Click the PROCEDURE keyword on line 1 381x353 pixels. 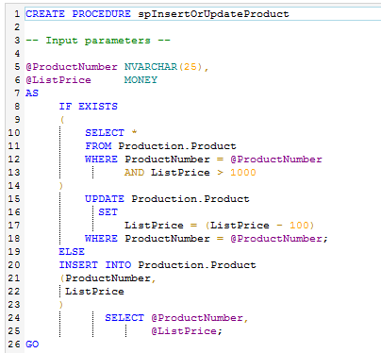pyautogui.click(x=101, y=14)
